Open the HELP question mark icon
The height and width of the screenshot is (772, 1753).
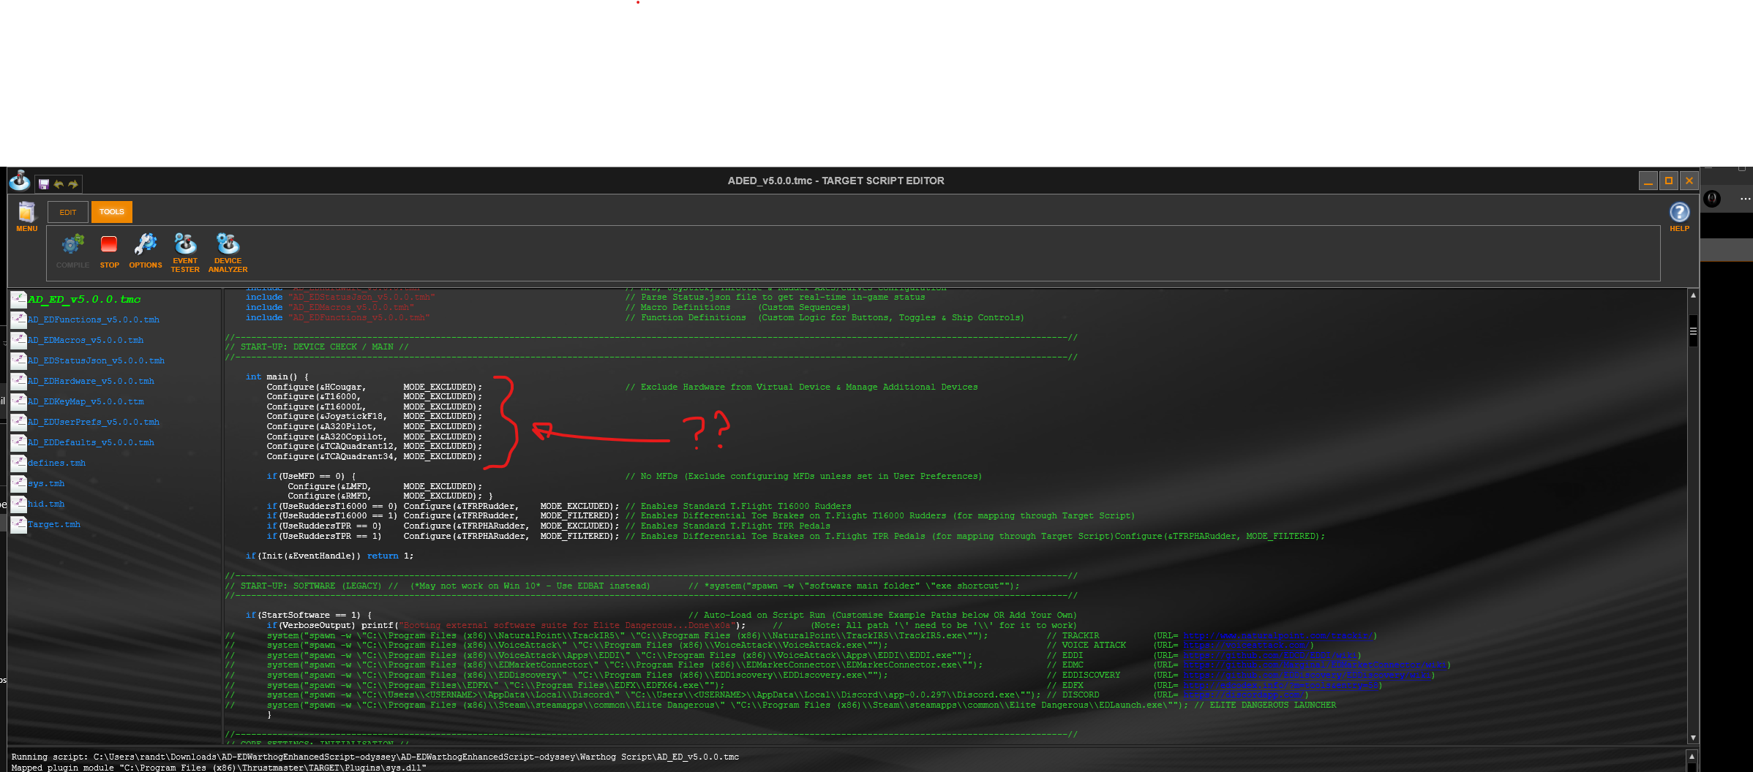[x=1679, y=217]
